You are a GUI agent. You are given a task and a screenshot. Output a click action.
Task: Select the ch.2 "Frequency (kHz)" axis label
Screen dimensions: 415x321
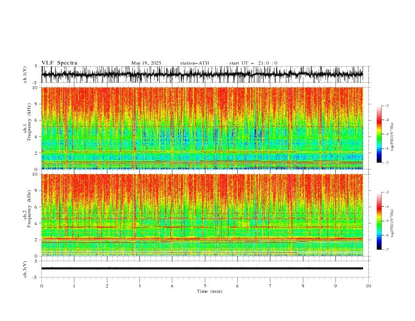29,209
